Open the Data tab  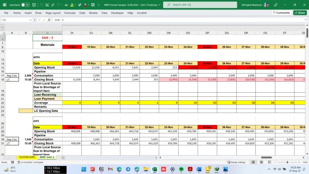[82, 13]
